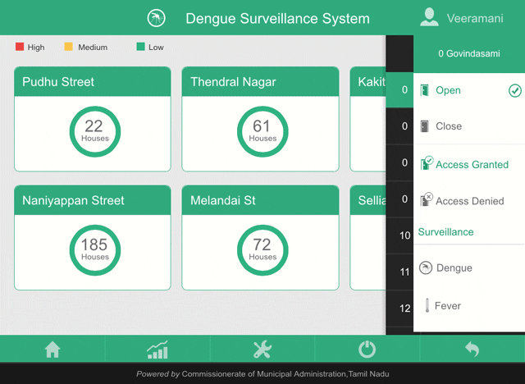Go to the Home screen icon
Viewport: 525px width, 384px height.
(x=52, y=350)
